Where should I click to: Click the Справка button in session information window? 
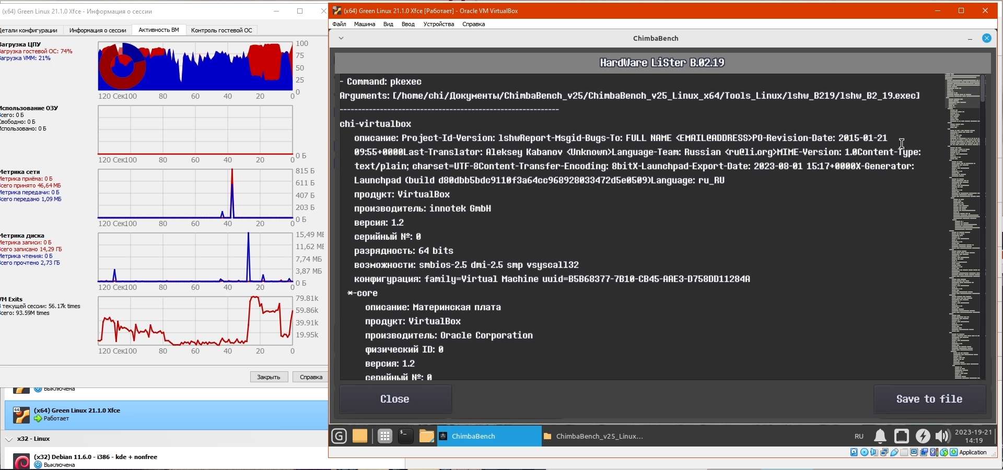(311, 377)
